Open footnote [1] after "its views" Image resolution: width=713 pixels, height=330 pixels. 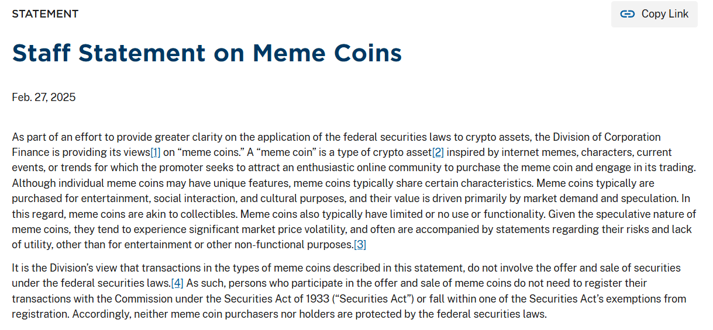156,152
